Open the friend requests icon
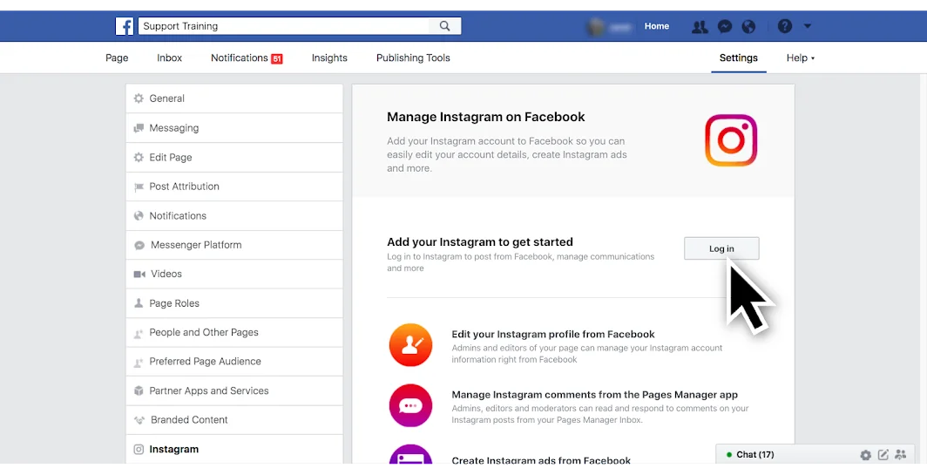The width and height of the screenshot is (927, 475). tap(700, 27)
